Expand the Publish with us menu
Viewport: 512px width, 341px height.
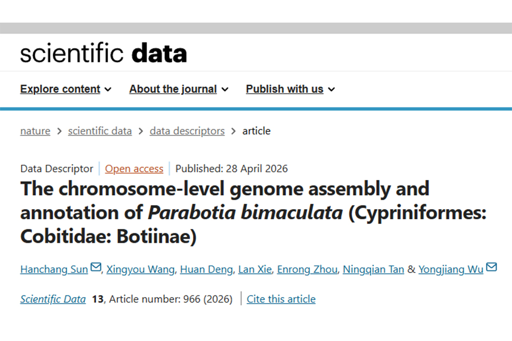click(290, 89)
